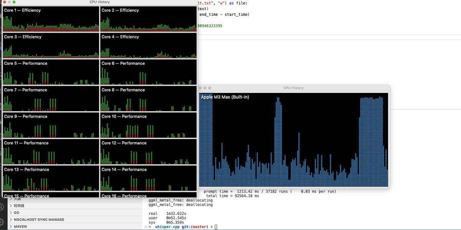Click the green output number '08946323395'
Viewport: 461px width, 230px height.
[210, 26]
